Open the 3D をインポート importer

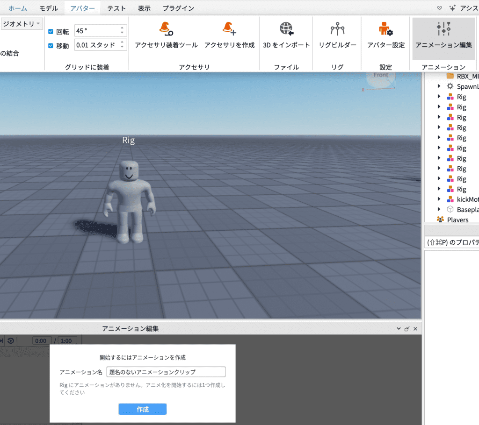point(286,35)
